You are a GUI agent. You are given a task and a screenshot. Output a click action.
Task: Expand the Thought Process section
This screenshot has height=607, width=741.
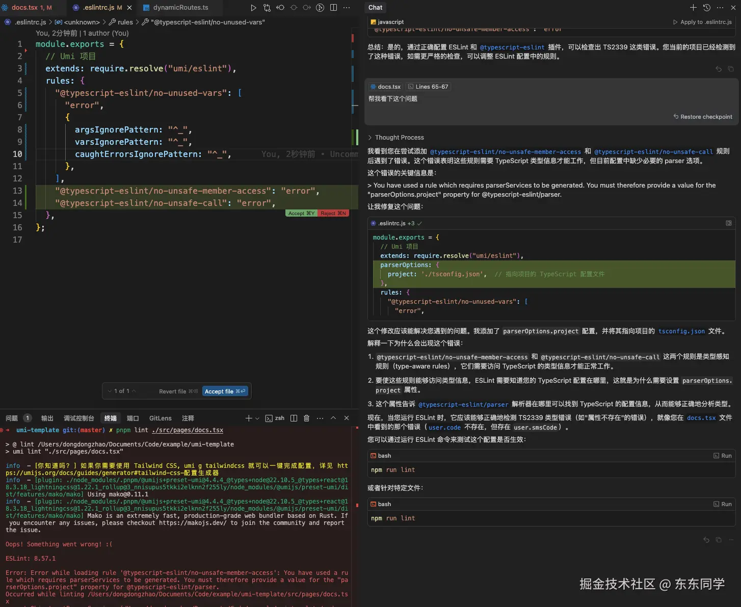396,138
